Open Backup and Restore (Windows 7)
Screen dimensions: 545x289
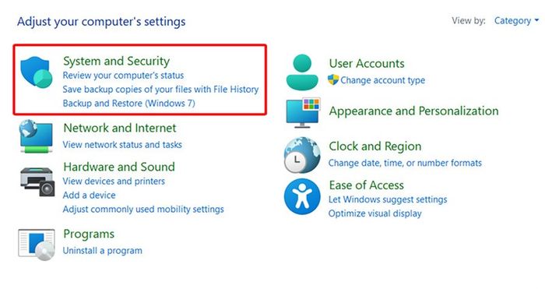(129, 104)
